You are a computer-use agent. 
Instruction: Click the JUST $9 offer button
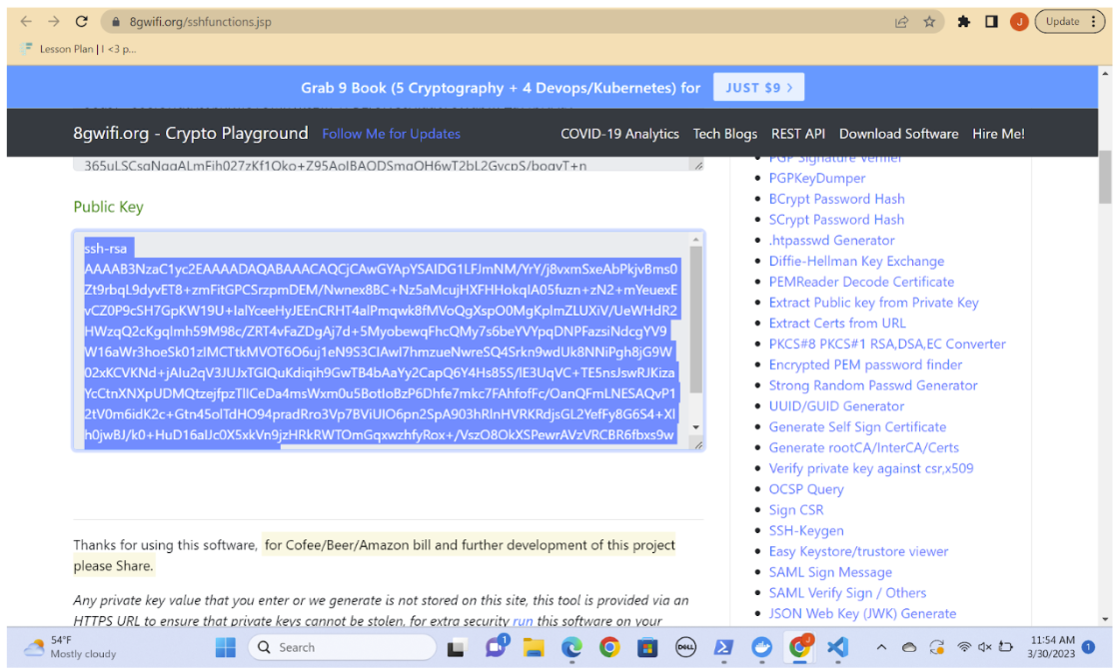click(x=758, y=87)
